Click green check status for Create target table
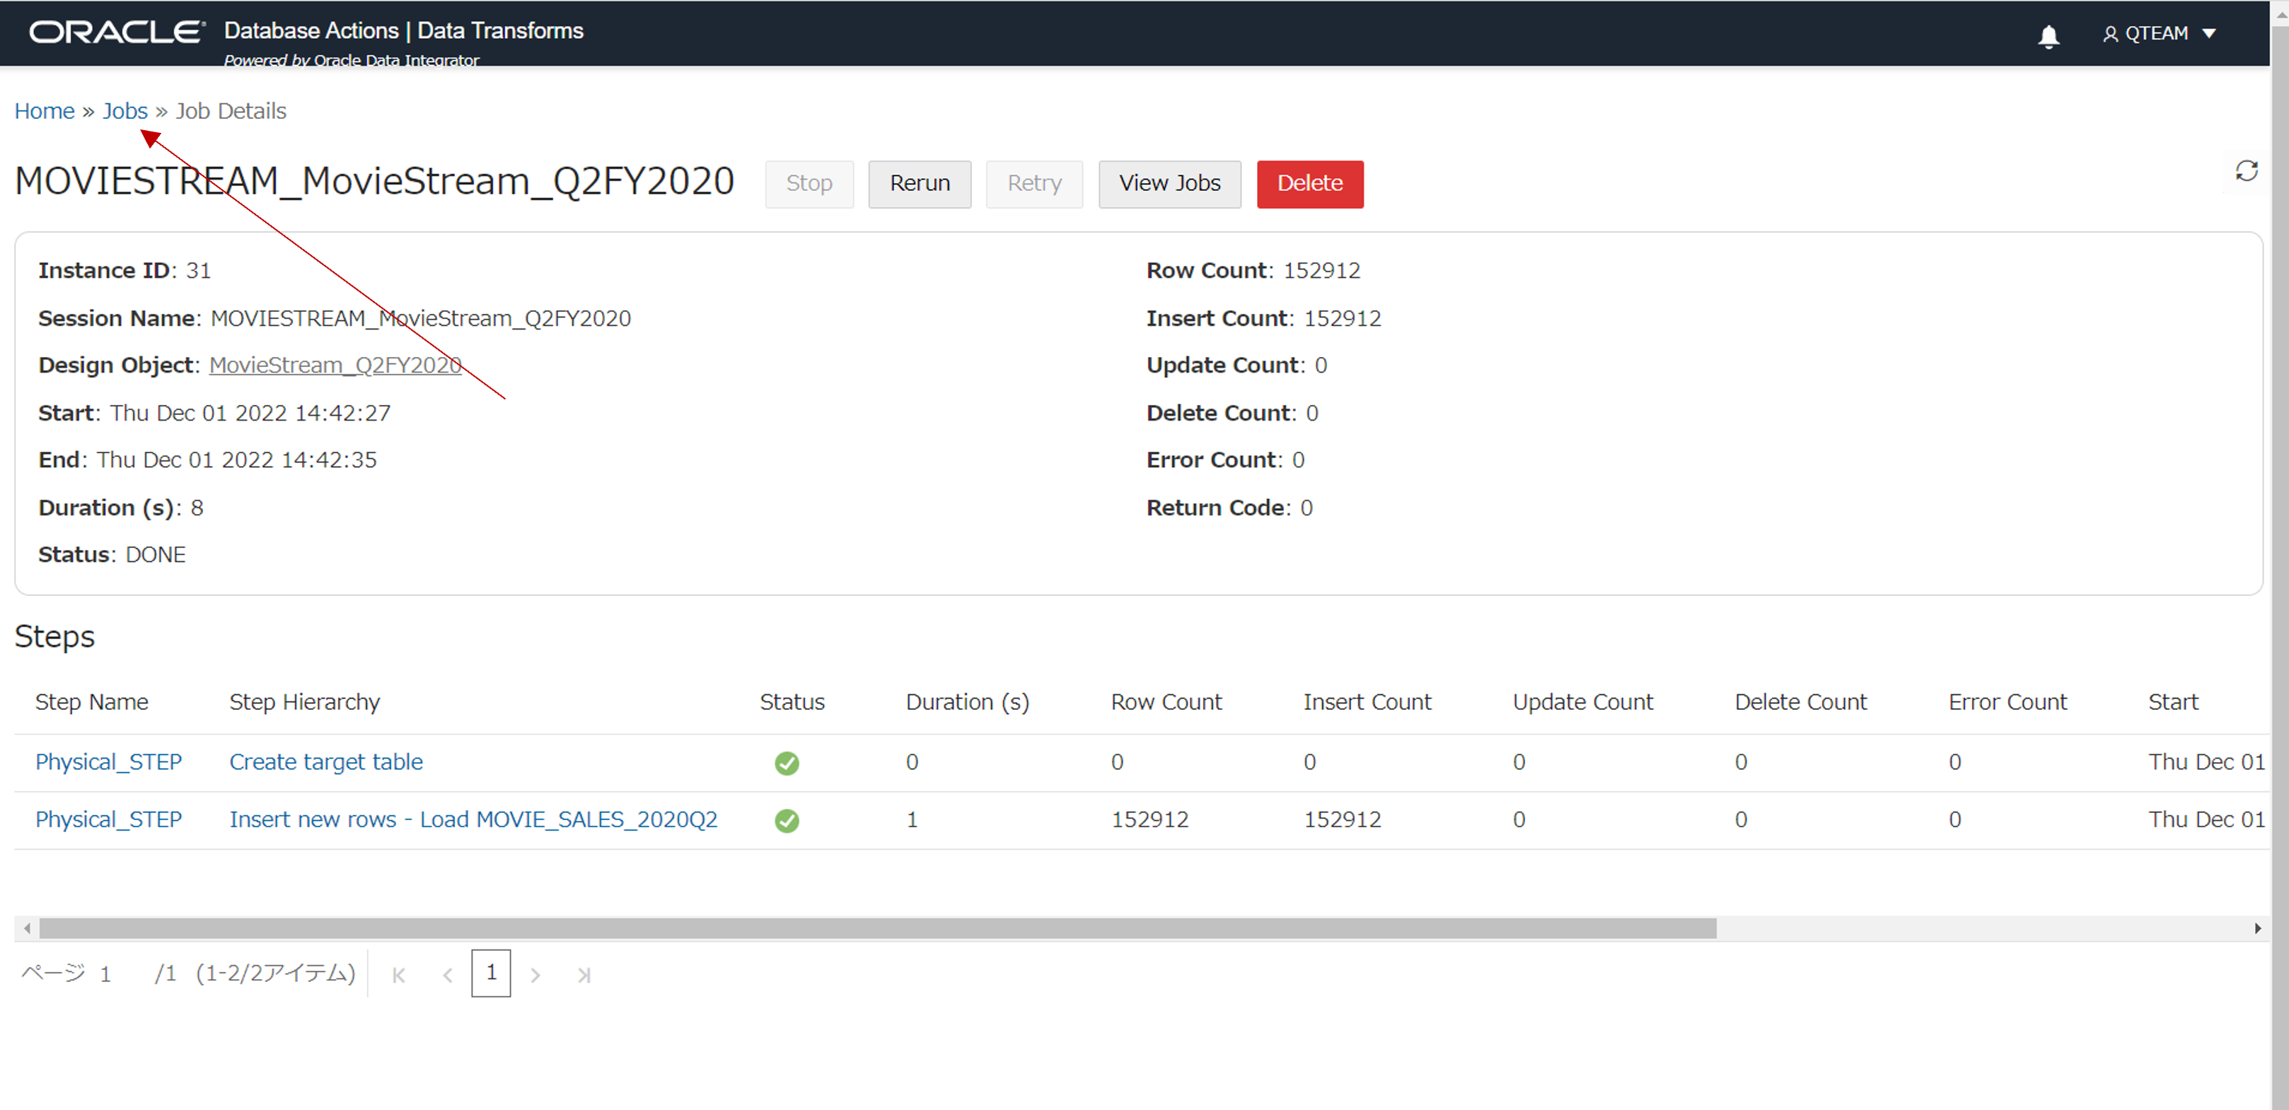The height and width of the screenshot is (1110, 2289). pyautogui.click(x=787, y=763)
